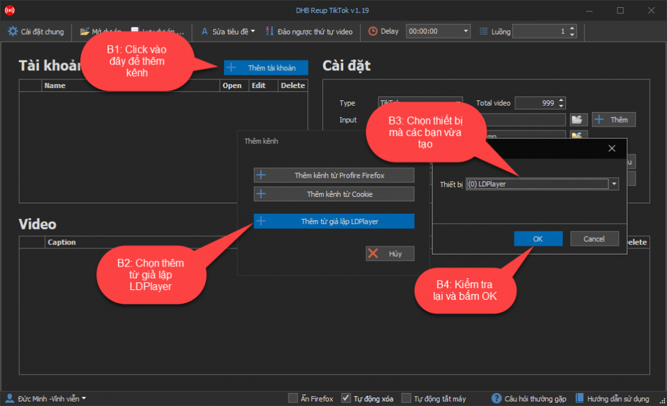Screen dimensions: 667x406
Task: Select Thêm từ giả lập LDPlayer
Action: tap(334, 222)
